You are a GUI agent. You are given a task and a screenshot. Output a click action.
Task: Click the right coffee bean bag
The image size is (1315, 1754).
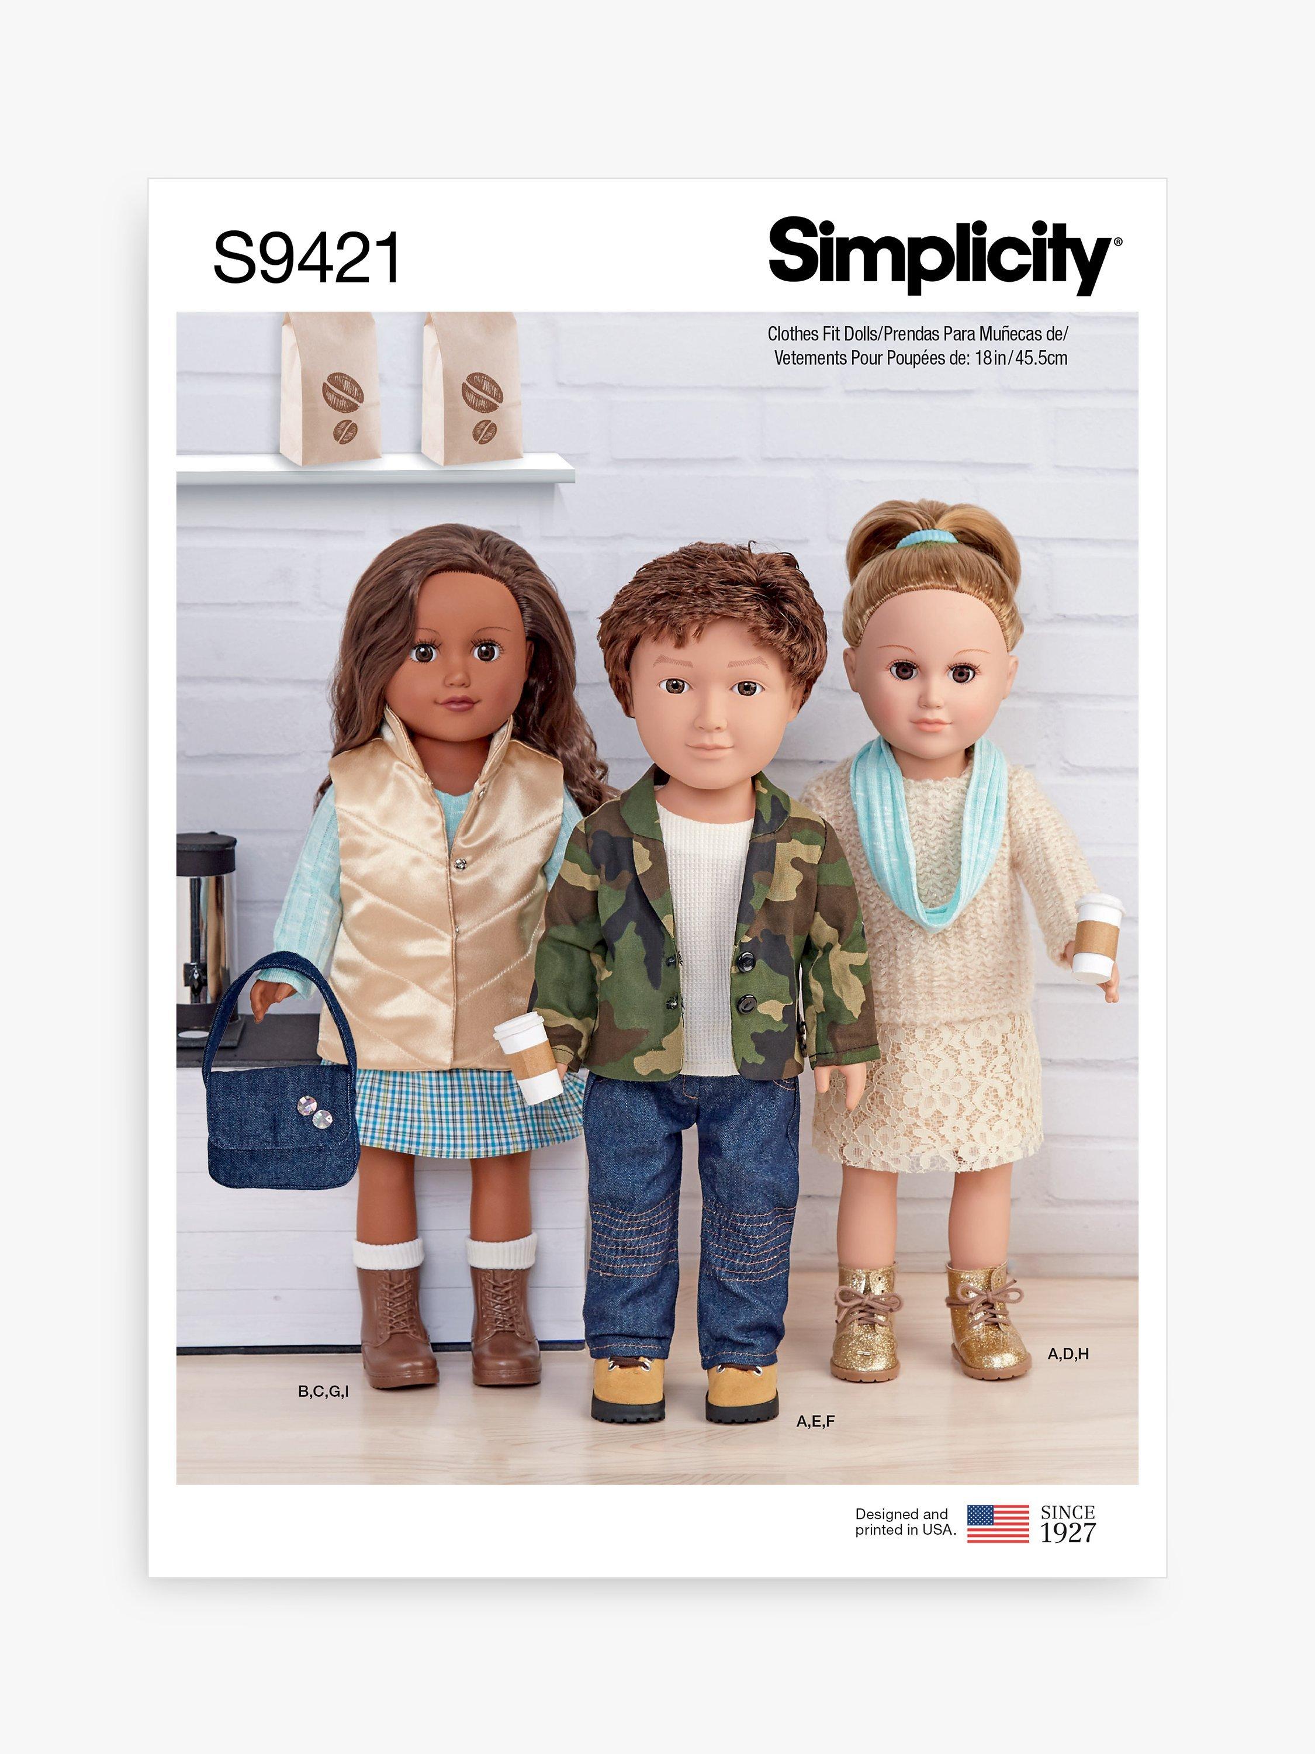470,388
